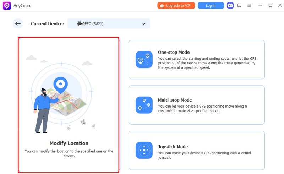Select the One-stop Mode heading

(x=174, y=52)
